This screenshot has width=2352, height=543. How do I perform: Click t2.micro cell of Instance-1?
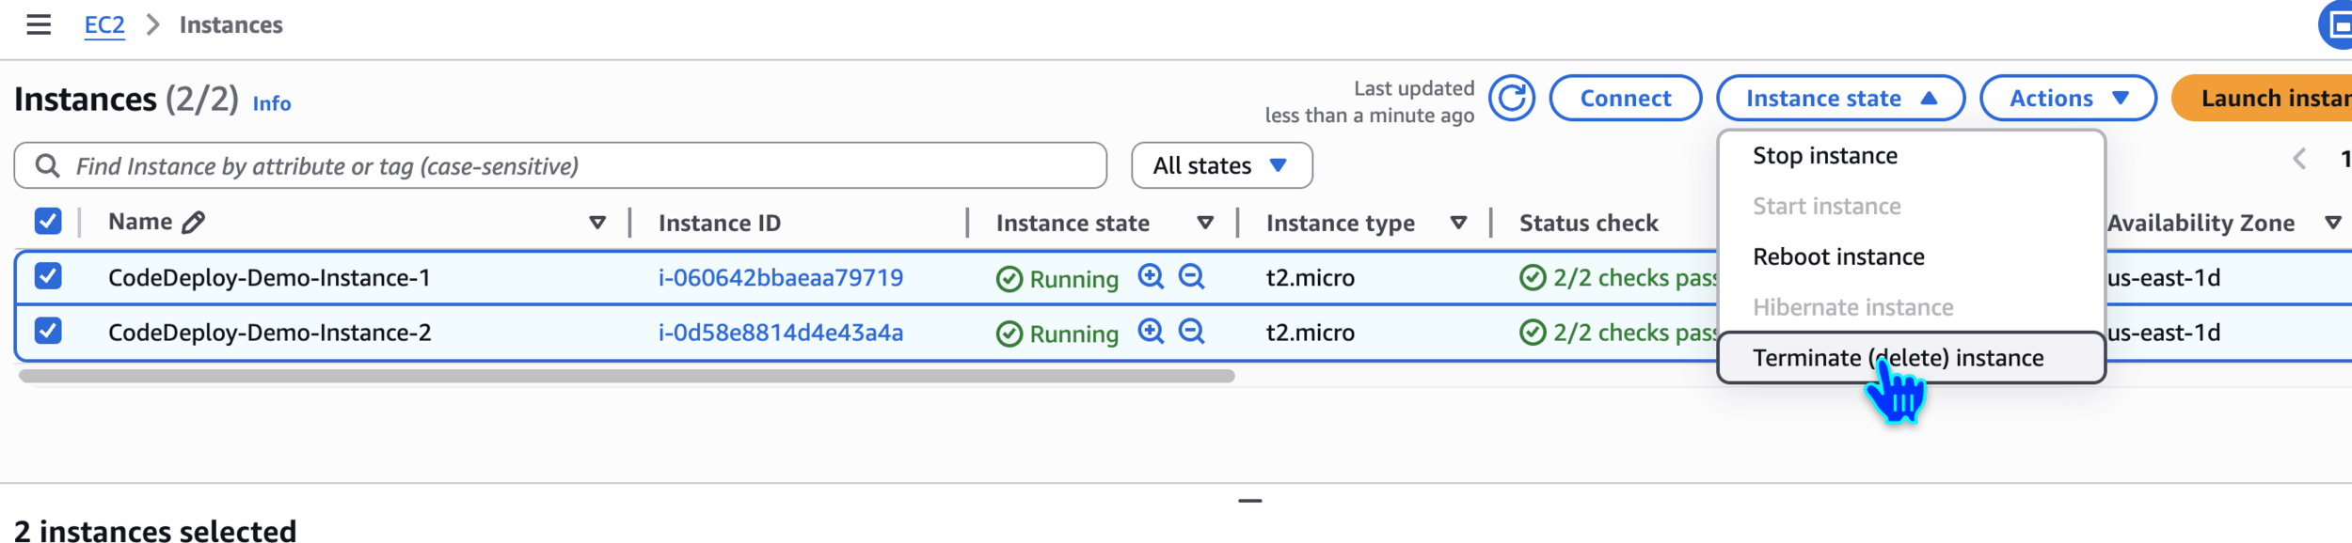click(x=1310, y=277)
